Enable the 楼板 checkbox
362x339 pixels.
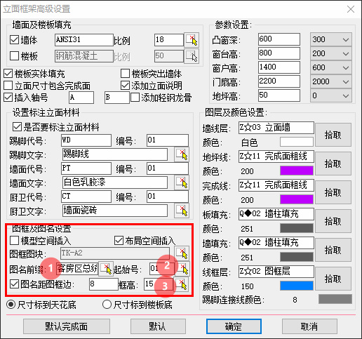[x=15, y=56]
